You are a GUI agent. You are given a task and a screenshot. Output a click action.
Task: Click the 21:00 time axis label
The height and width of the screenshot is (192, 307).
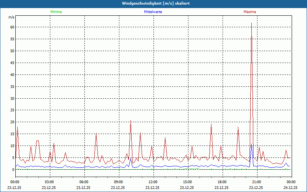(256, 182)
